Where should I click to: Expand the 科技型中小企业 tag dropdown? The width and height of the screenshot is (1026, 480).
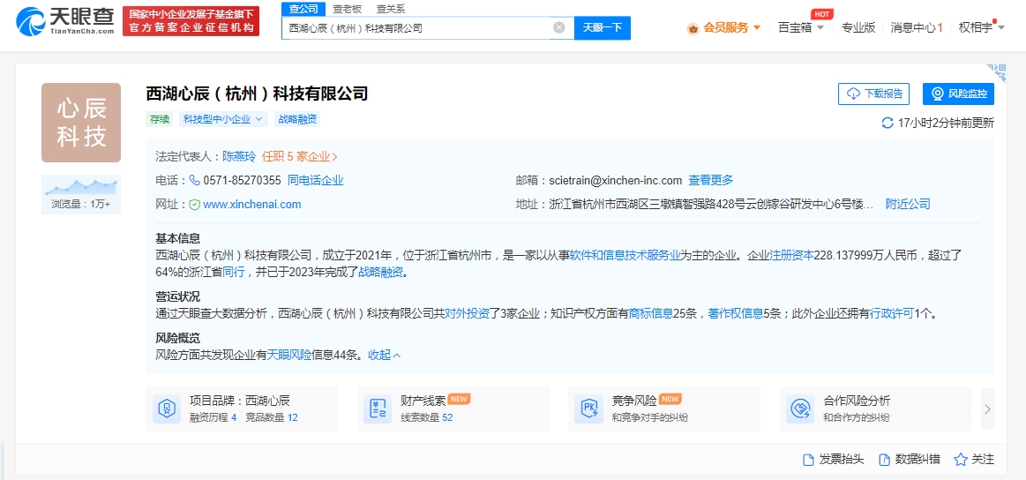[x=223, y=119]
